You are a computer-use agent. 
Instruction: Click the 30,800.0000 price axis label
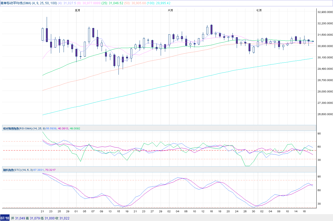[x=325, y=46]
